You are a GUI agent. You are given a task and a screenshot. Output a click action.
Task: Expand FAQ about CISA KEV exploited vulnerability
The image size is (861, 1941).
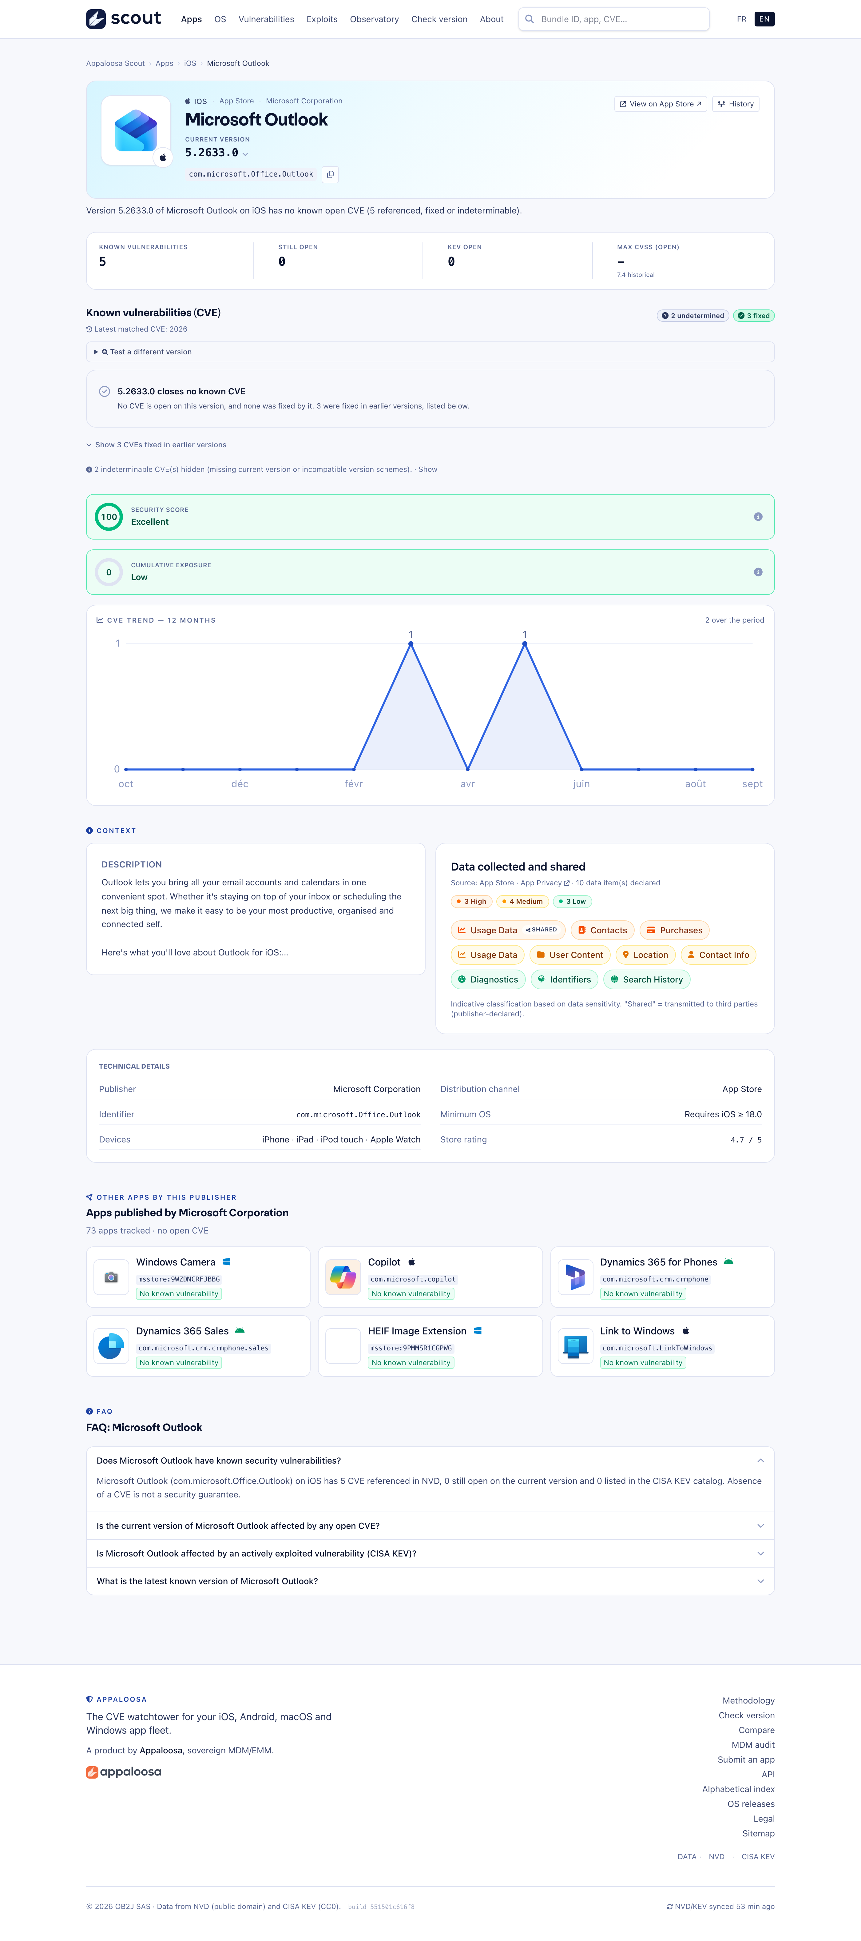(x=430, y=1554)
